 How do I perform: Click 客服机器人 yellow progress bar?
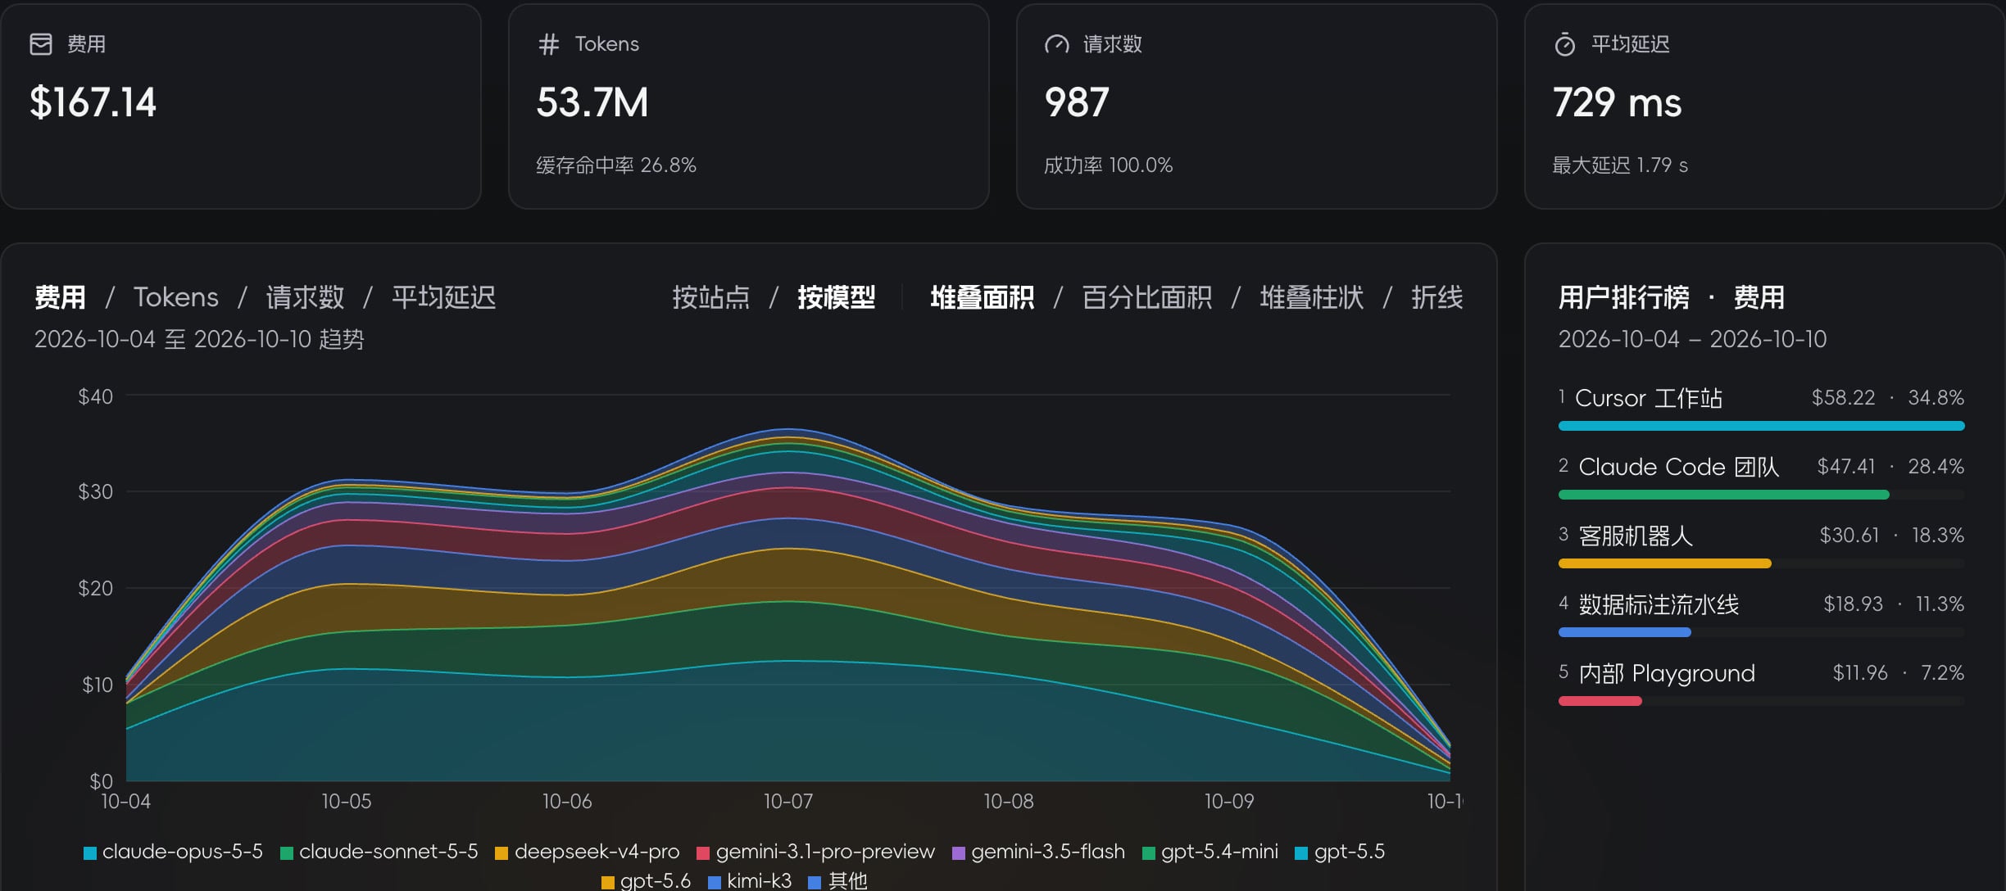tap(1664, 563)
